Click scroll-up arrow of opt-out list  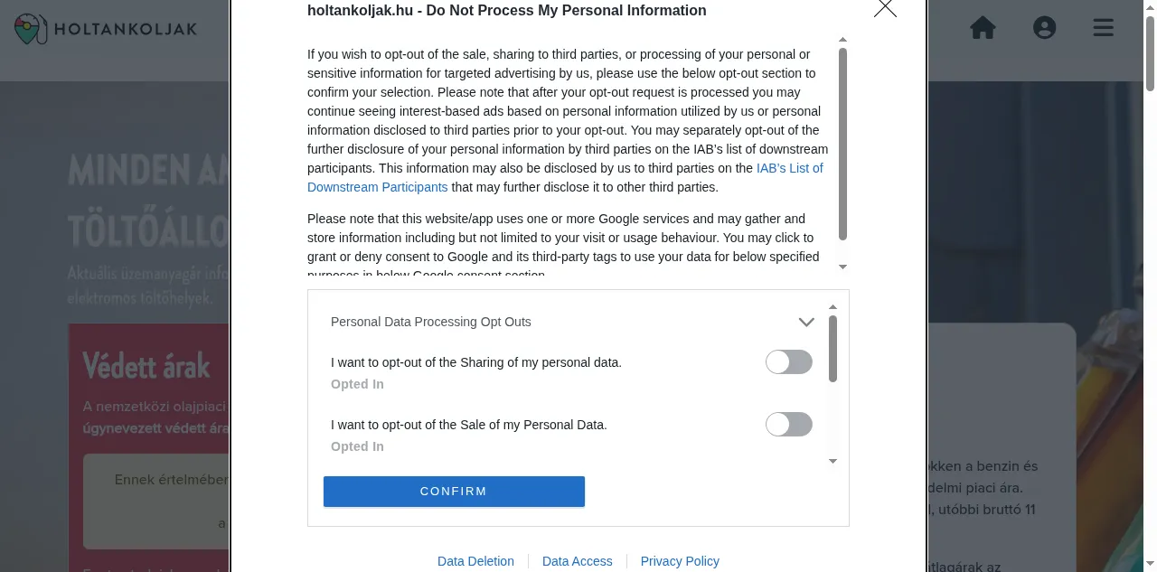833,306
